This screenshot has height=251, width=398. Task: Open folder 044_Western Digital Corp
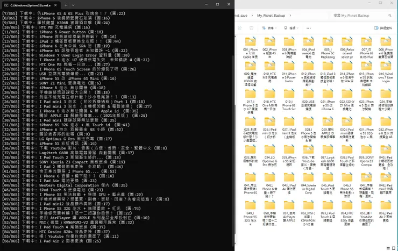[x=308, y=184]
